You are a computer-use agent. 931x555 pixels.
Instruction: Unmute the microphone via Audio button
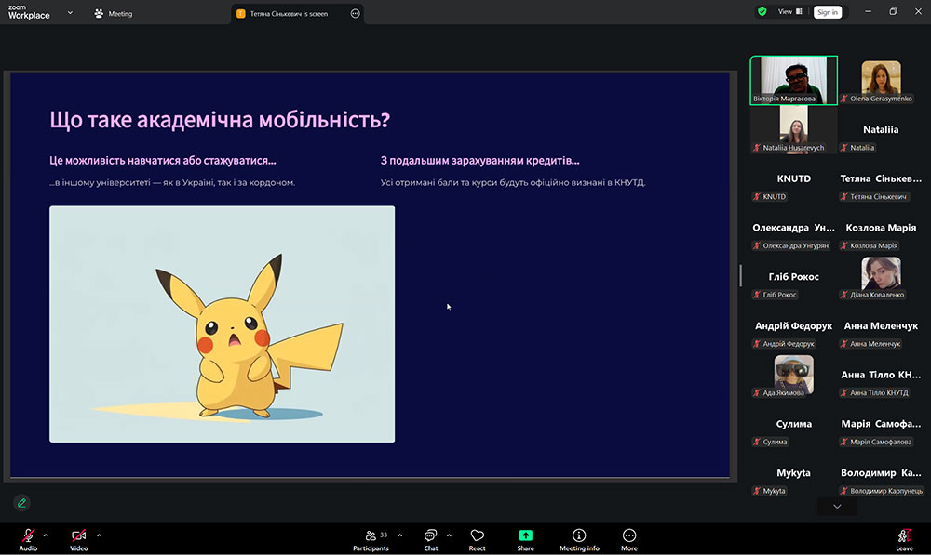pos(28,537)
